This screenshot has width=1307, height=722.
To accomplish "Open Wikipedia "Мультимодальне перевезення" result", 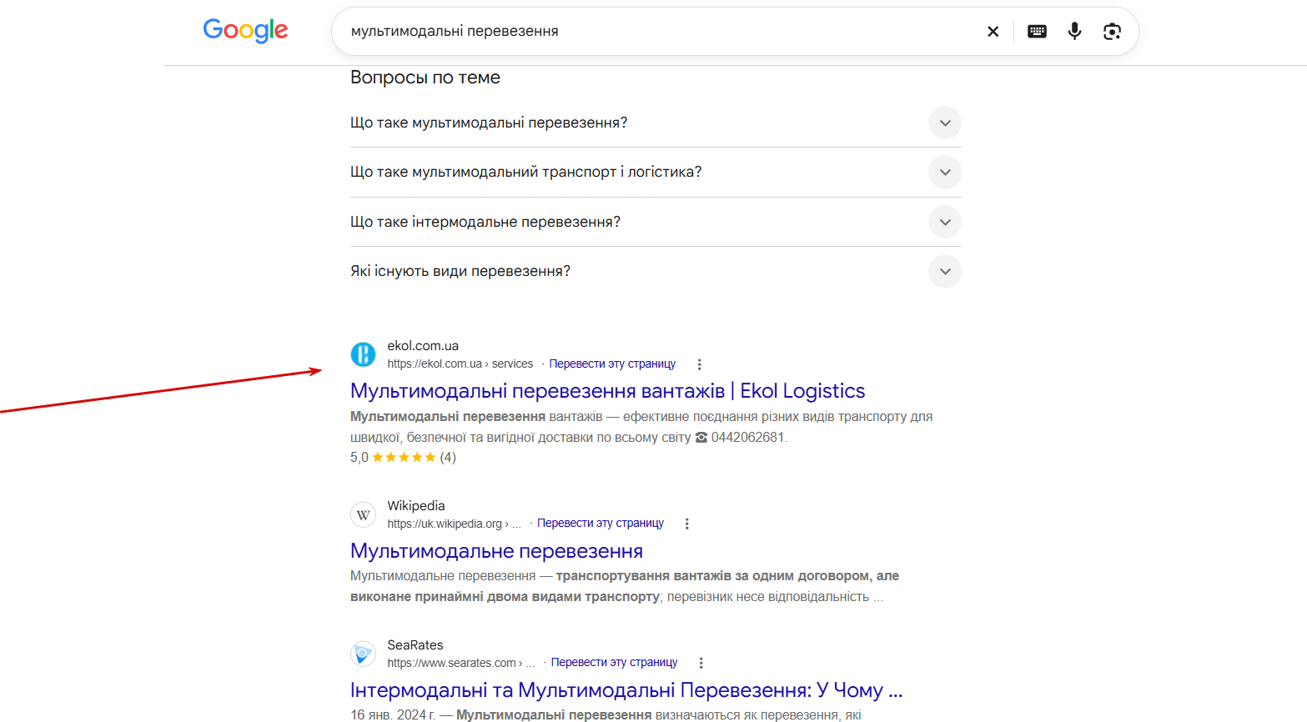I will (x=496, y=551).
